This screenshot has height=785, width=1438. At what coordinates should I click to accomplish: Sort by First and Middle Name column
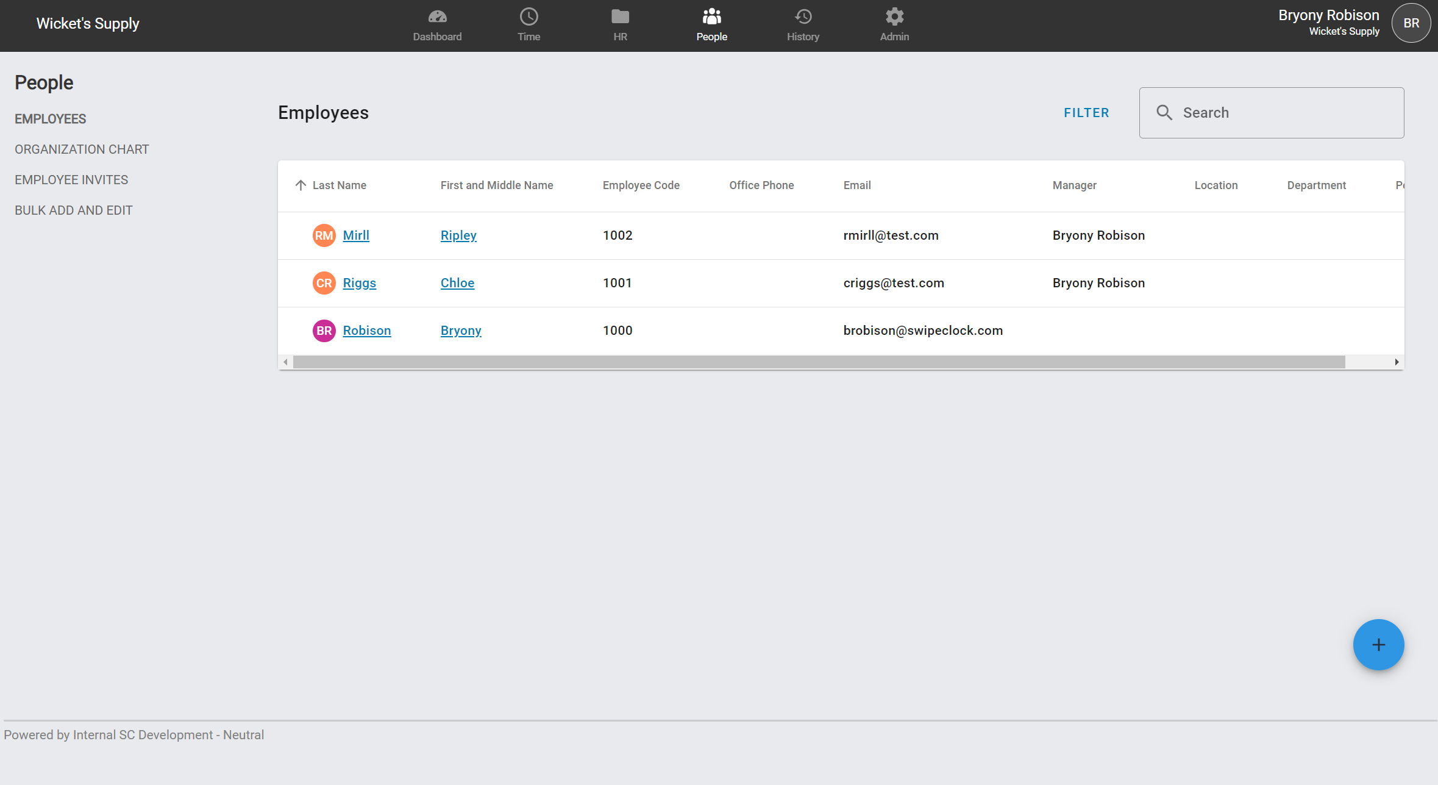497,185
